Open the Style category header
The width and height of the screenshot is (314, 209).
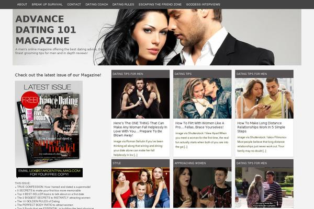pos(140,163)
